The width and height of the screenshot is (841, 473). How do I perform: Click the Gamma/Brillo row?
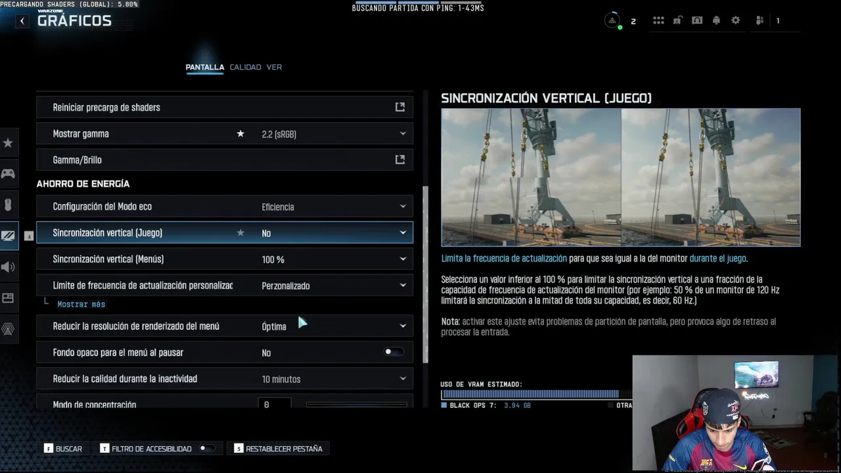pos(225,160)
